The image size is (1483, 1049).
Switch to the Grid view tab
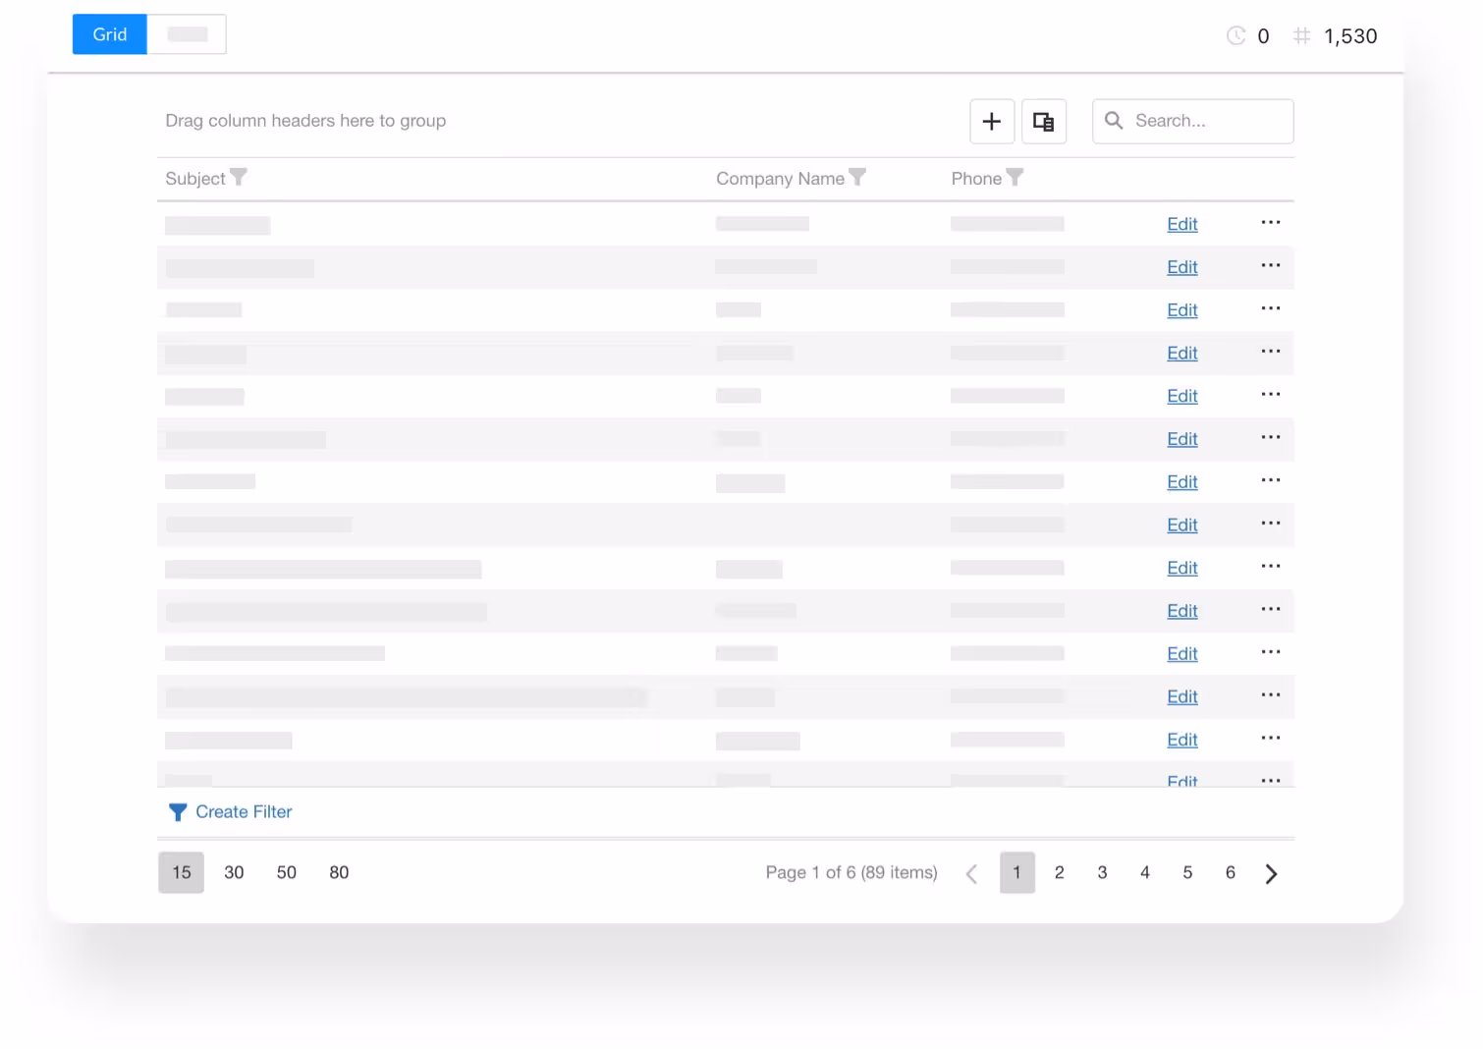(x=110, y=34)
